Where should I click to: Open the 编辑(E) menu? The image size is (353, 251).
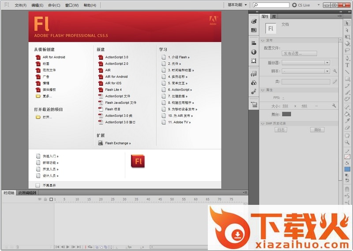(x=38, y=5)
